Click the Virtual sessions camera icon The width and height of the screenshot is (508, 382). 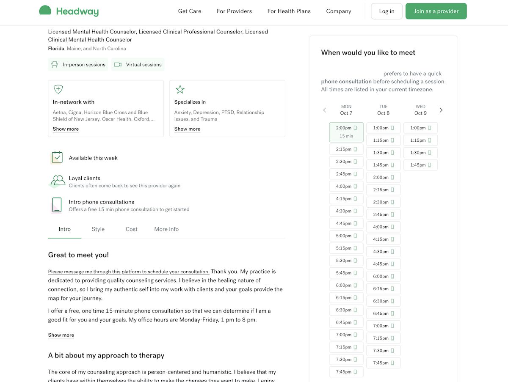(x=118, y=65)
